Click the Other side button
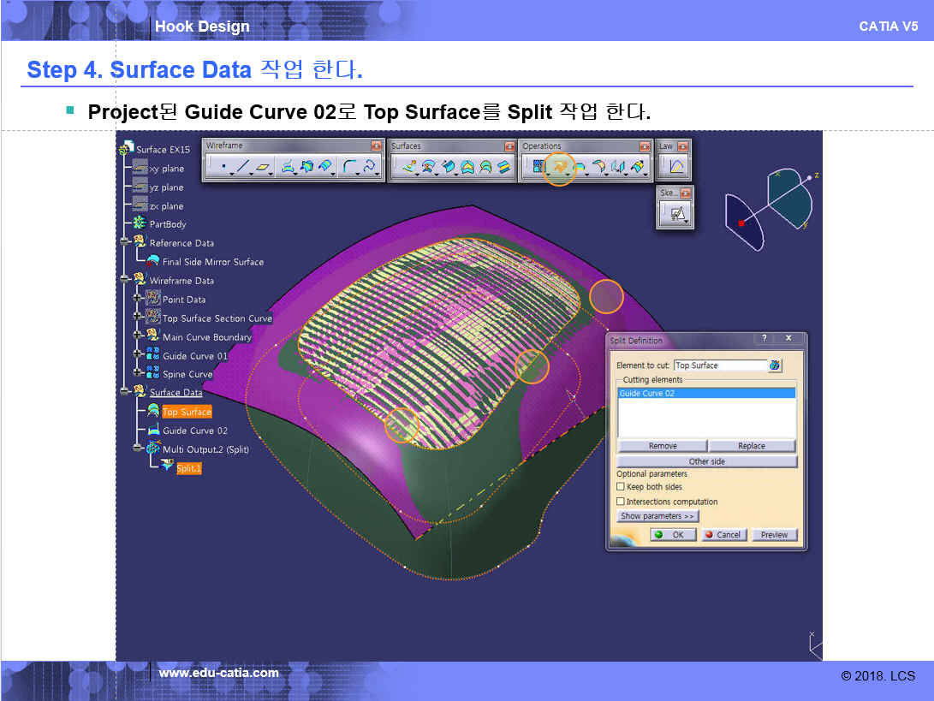 click(x=706, y=461)
